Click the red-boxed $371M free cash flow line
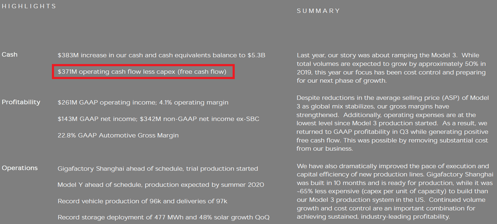Screen dimensions: 497x224 142,72
